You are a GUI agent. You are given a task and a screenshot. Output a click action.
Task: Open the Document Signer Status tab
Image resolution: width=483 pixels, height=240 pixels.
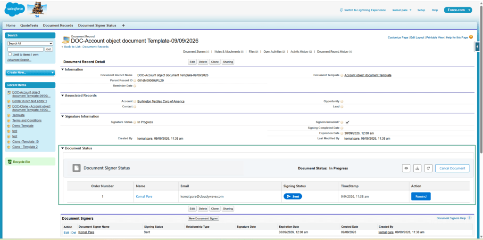97,25
